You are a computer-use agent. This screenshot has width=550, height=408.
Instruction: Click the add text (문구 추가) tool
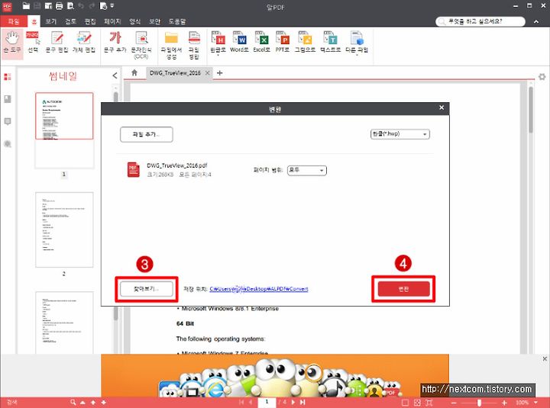[115, 43]
